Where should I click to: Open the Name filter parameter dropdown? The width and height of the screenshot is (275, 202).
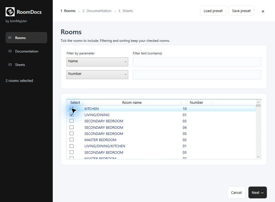pyautogui.click(x=97, y=62)
